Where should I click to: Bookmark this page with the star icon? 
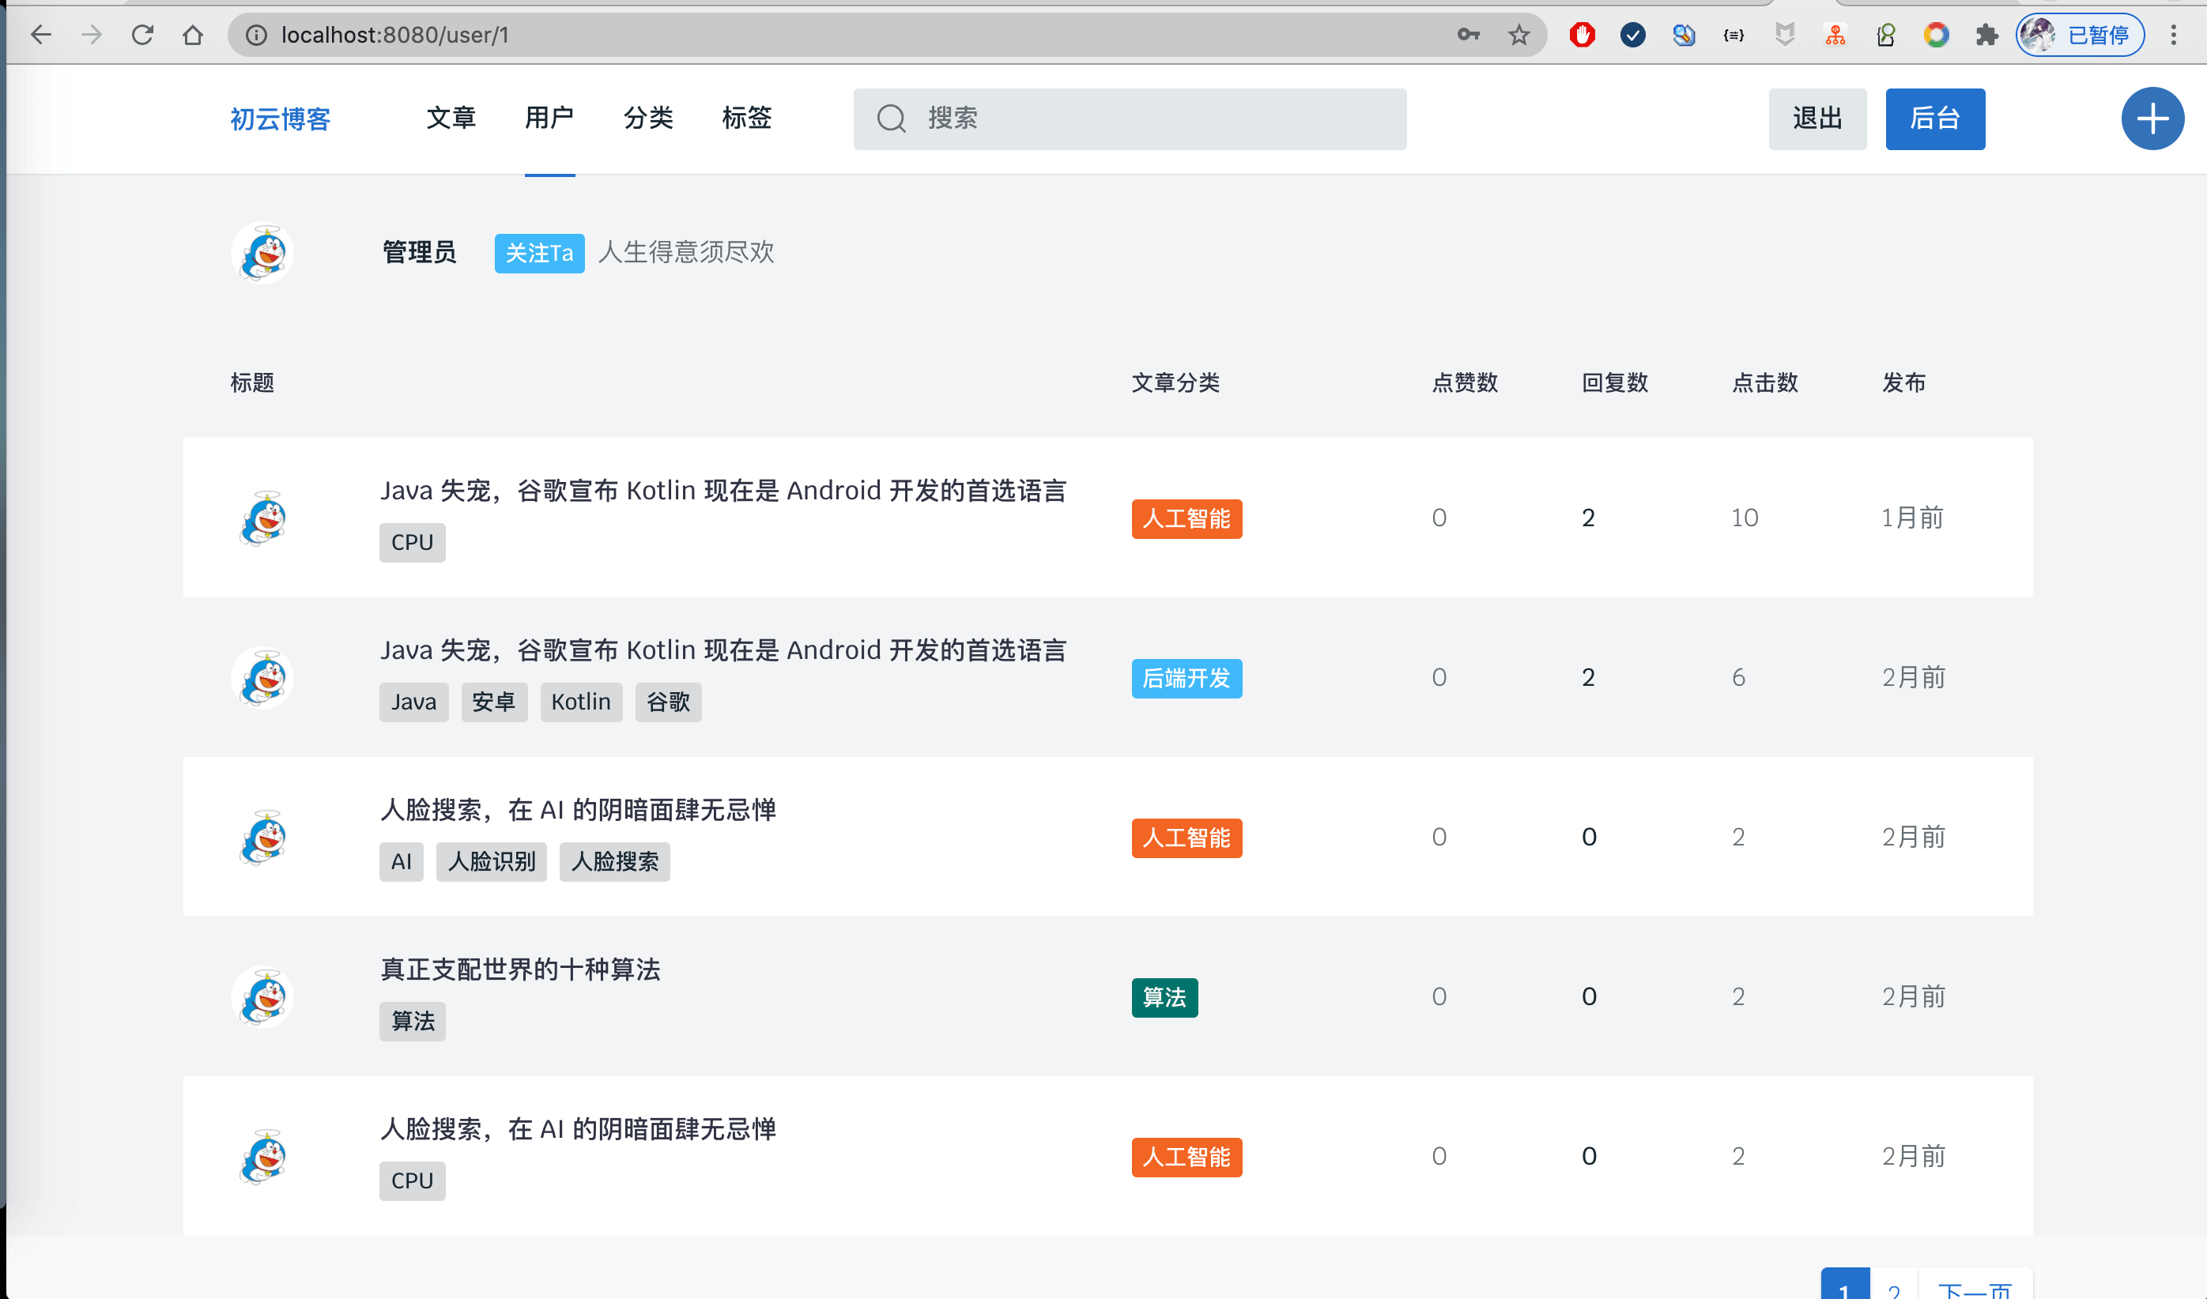click(1518, 35)
